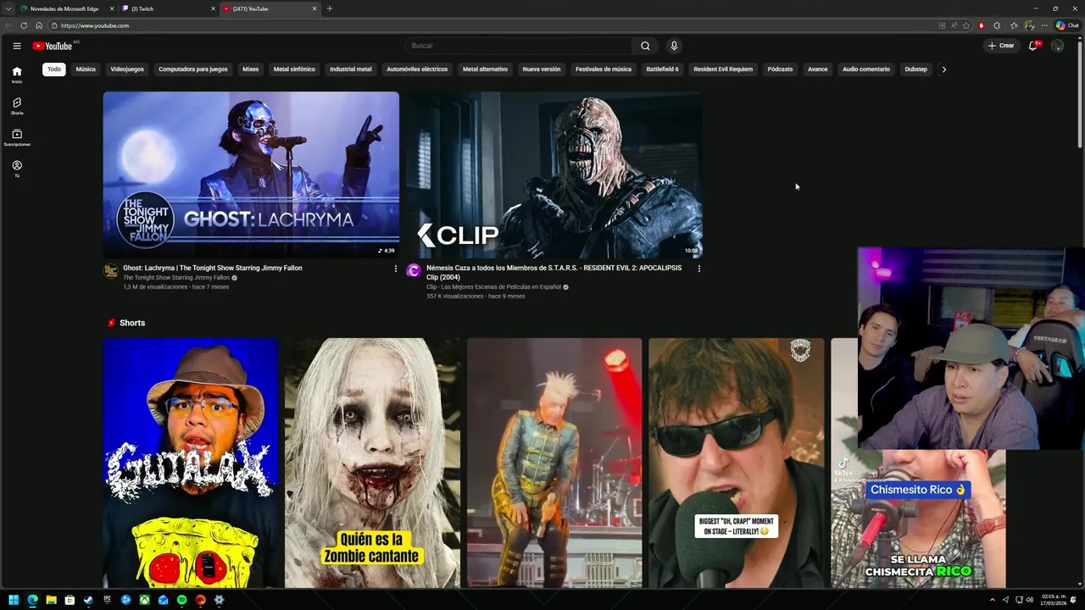Select the Todo filter chip

tap(54, 69)
